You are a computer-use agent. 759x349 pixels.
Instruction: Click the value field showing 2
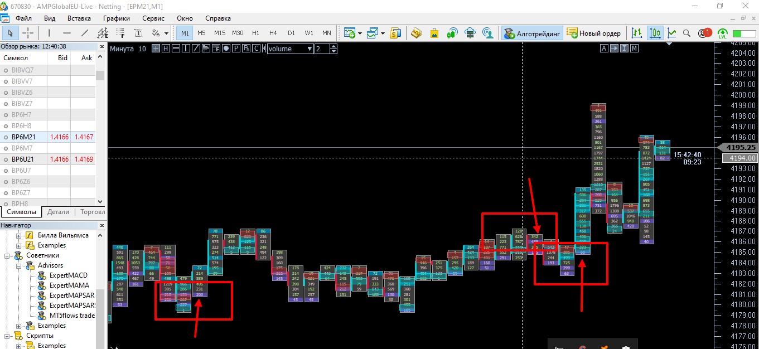click(322, 49)
